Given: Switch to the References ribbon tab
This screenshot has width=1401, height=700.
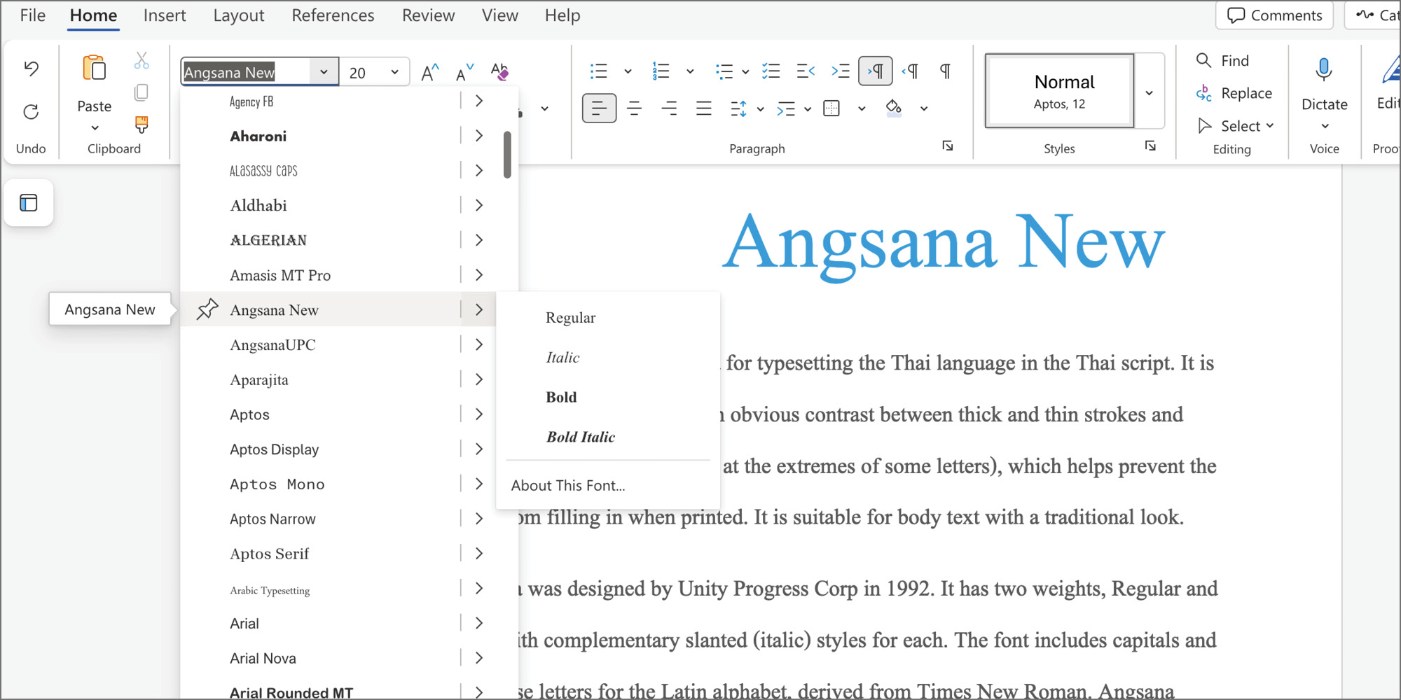Looking at the screenshot, I should (333, 15).
